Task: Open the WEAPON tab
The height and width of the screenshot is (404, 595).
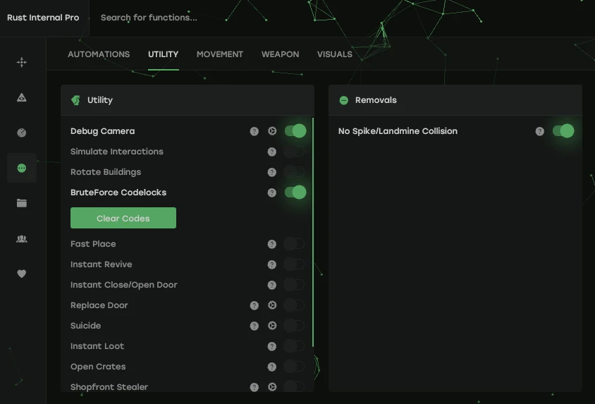Action: pos(280,54)
